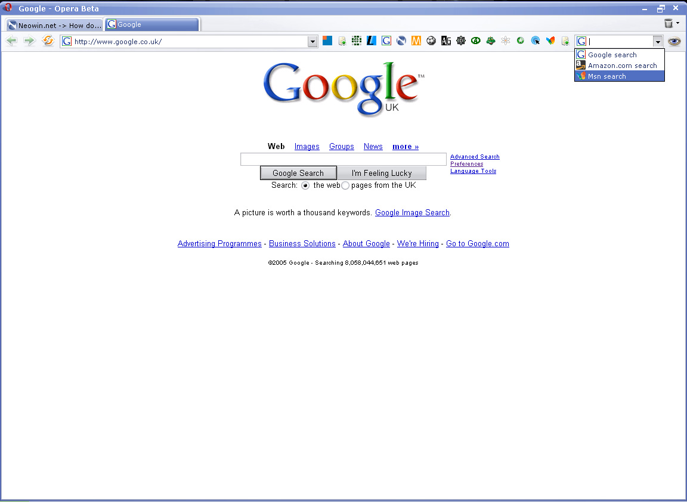Click the orange M bookmark icon
687x502 pixels.
tap(416, 40)
